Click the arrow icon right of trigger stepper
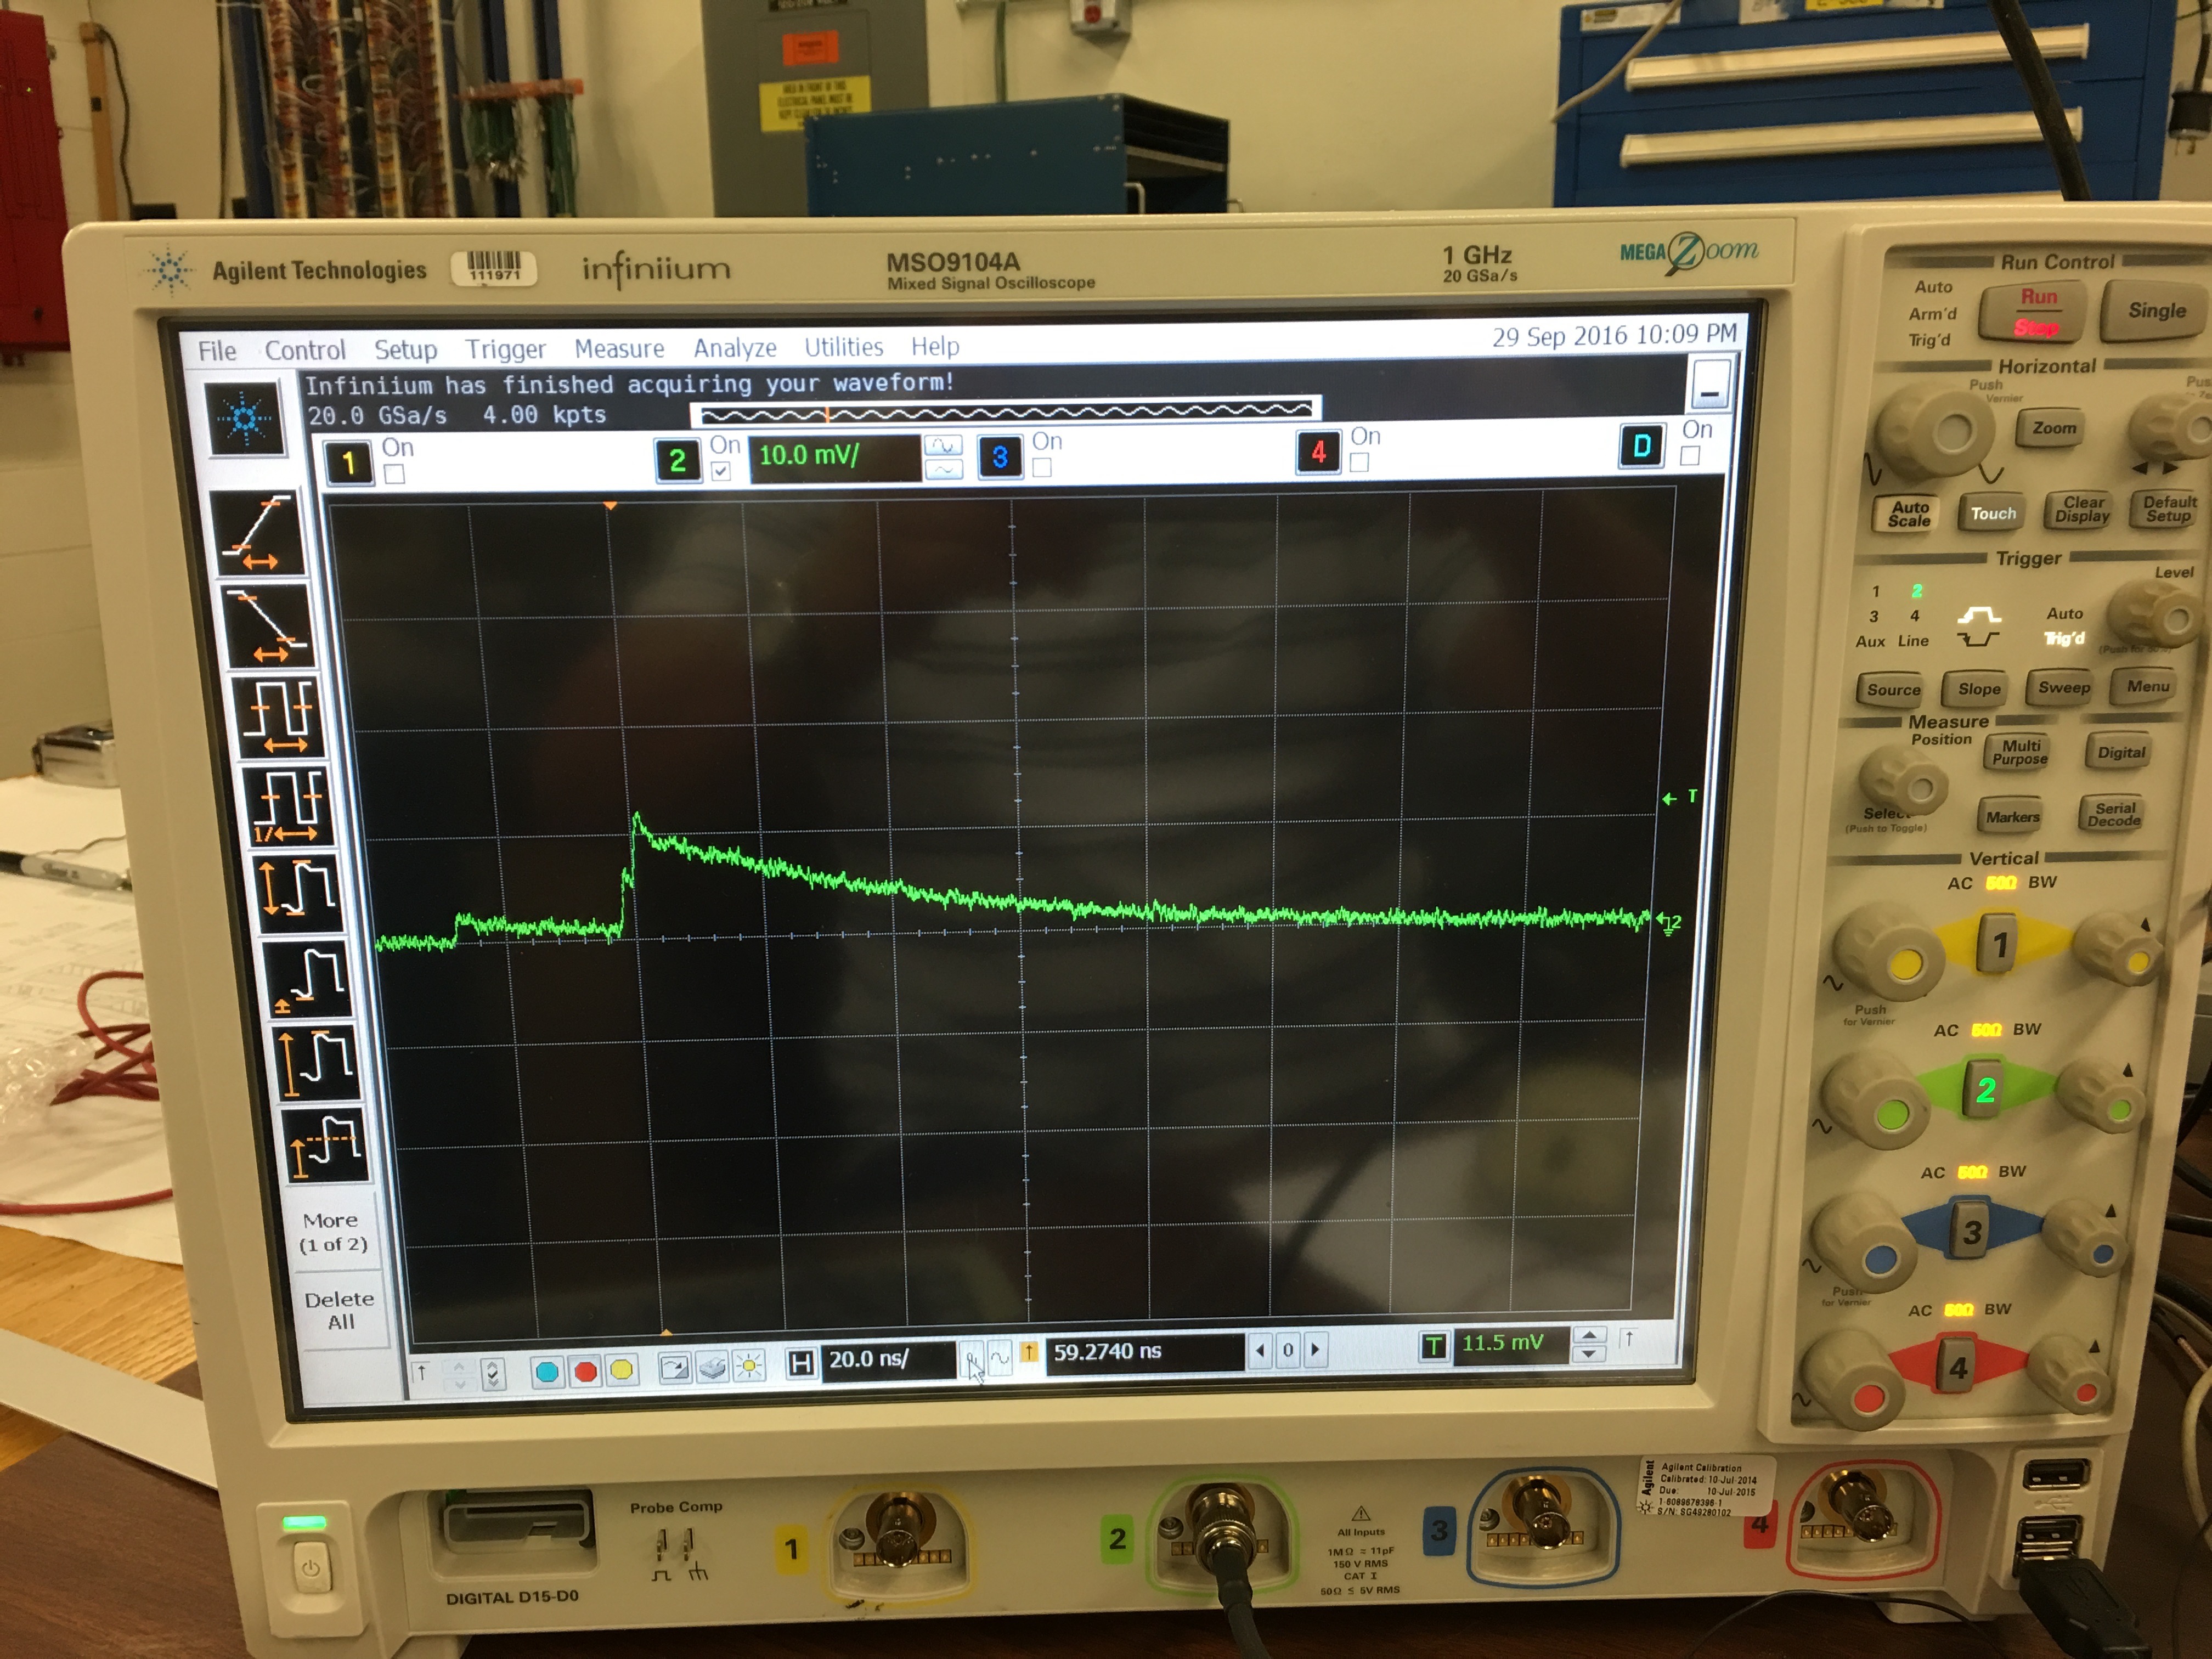 pyautogui.click(x=1629, y=1338)
